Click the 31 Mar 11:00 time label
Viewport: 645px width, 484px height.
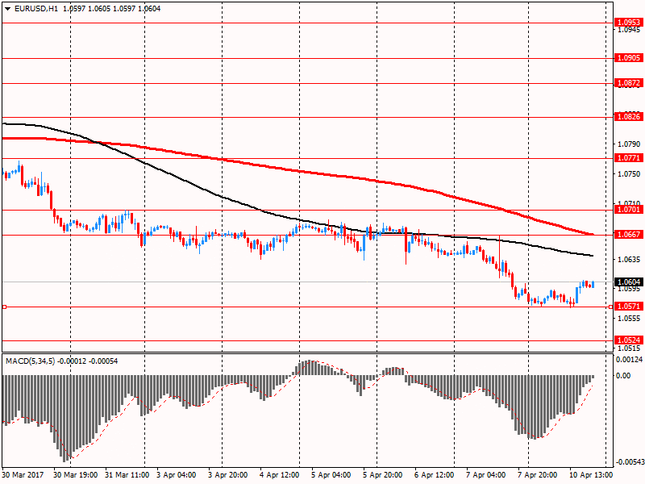pos(127,475)
